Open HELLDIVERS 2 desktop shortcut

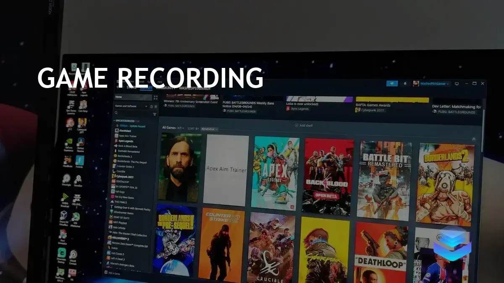[x=76, y=200]
